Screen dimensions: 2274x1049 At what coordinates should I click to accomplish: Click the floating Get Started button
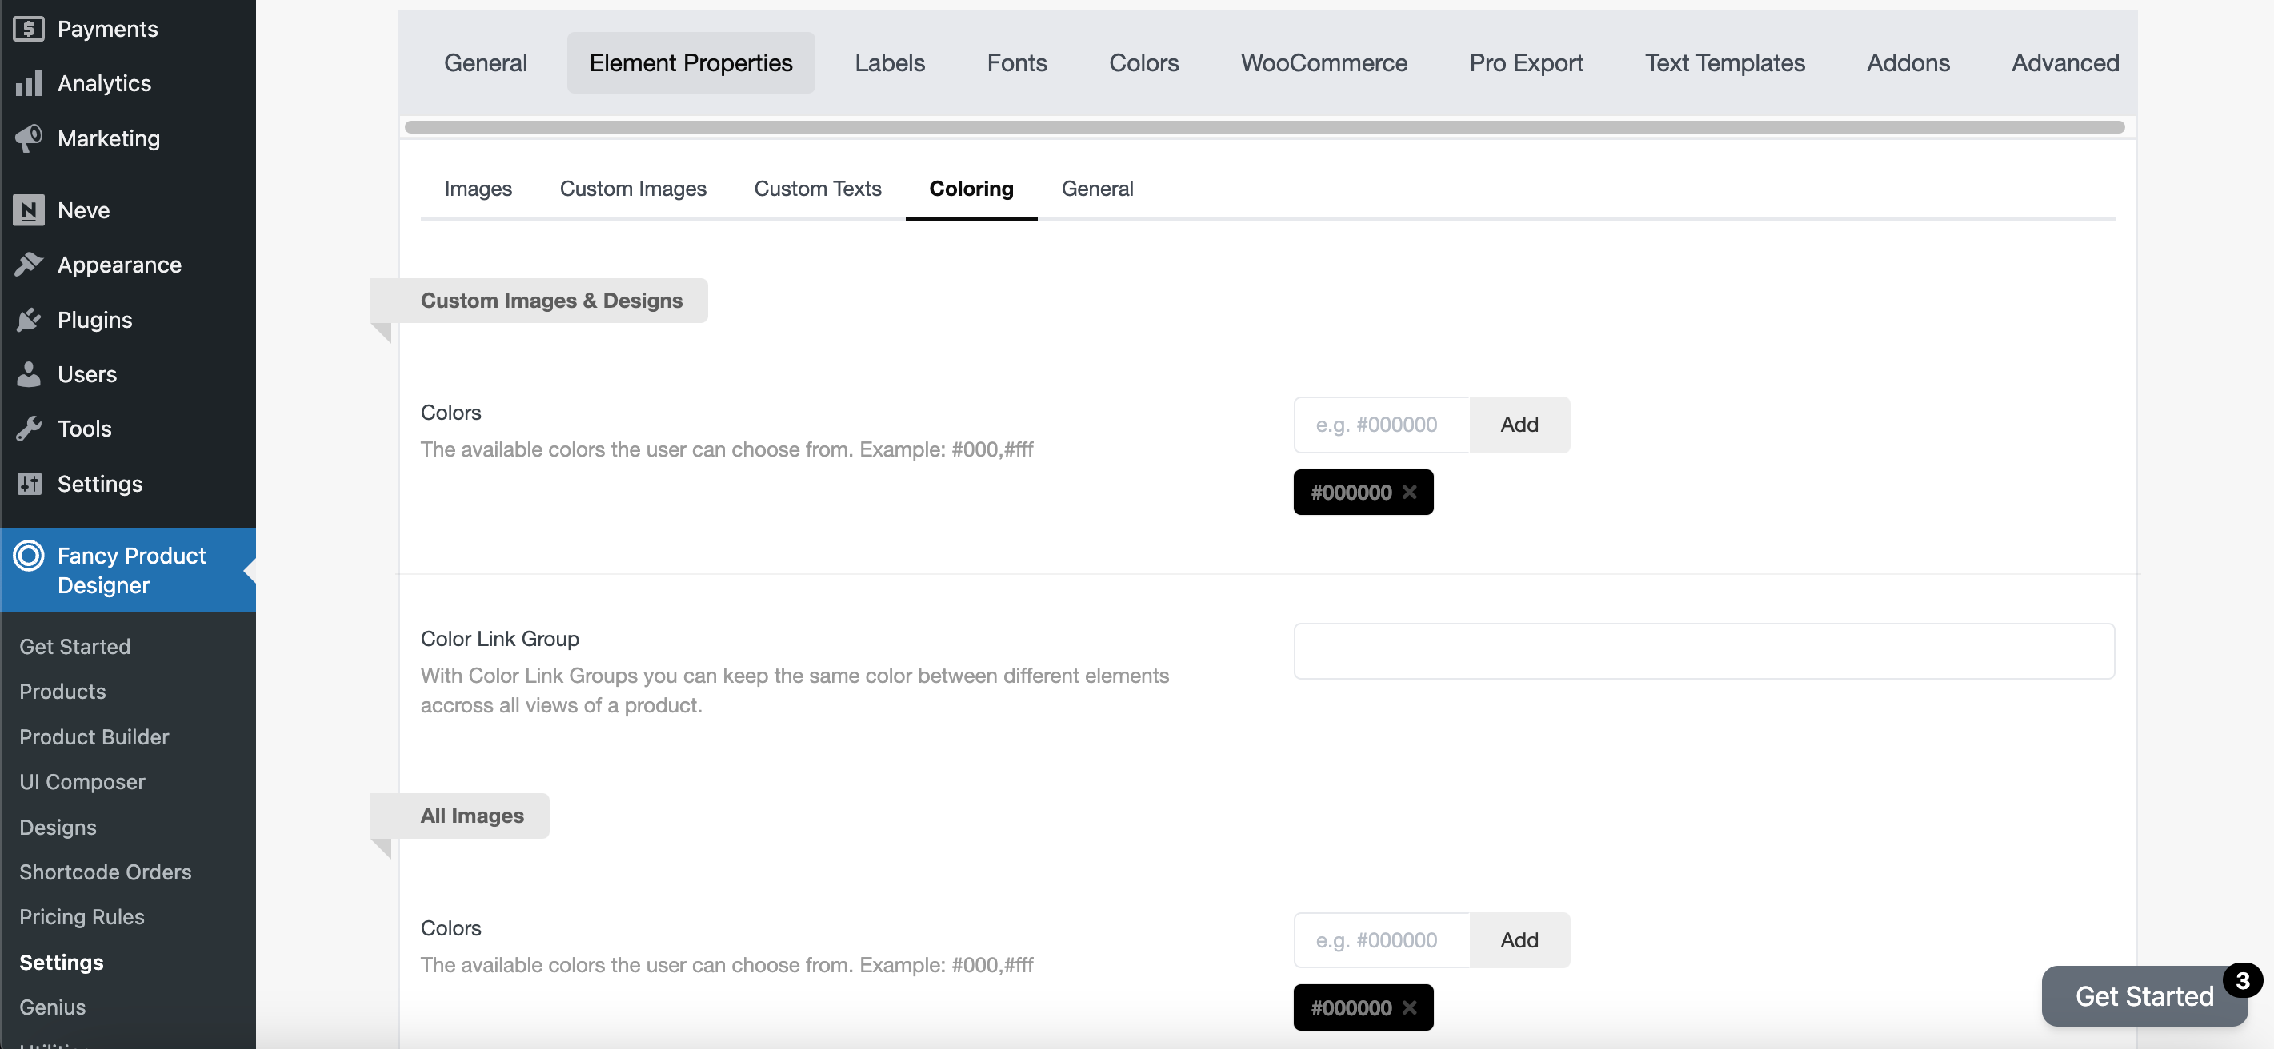click(x=2143, y=996)
